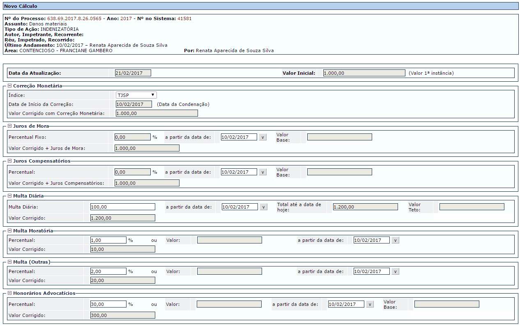Focus the Juros Compensatórios start date field
This screenshot has width=520, height=326.
pos(239,172)
